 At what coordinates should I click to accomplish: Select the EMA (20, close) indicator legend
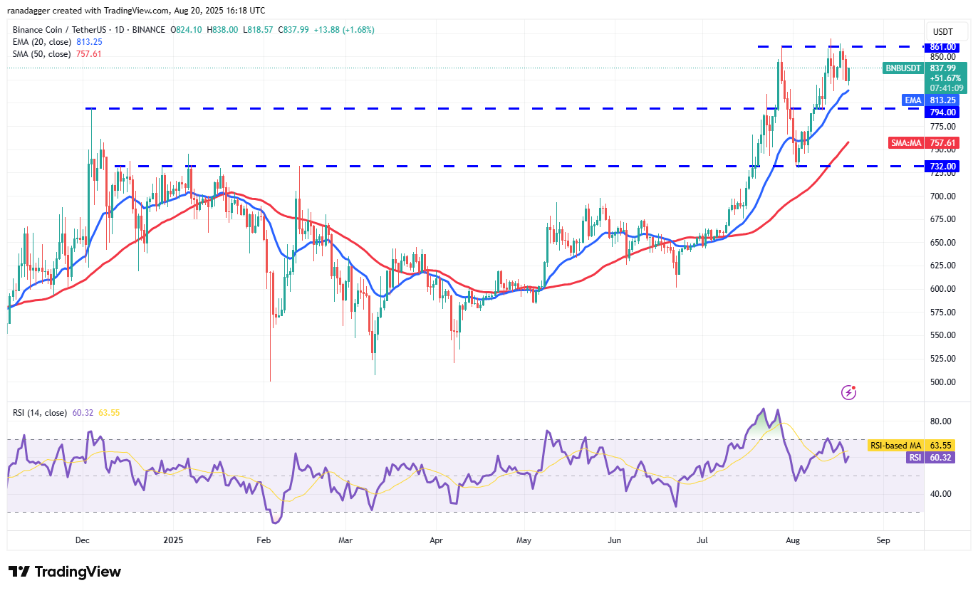click(x=41, y=41)
